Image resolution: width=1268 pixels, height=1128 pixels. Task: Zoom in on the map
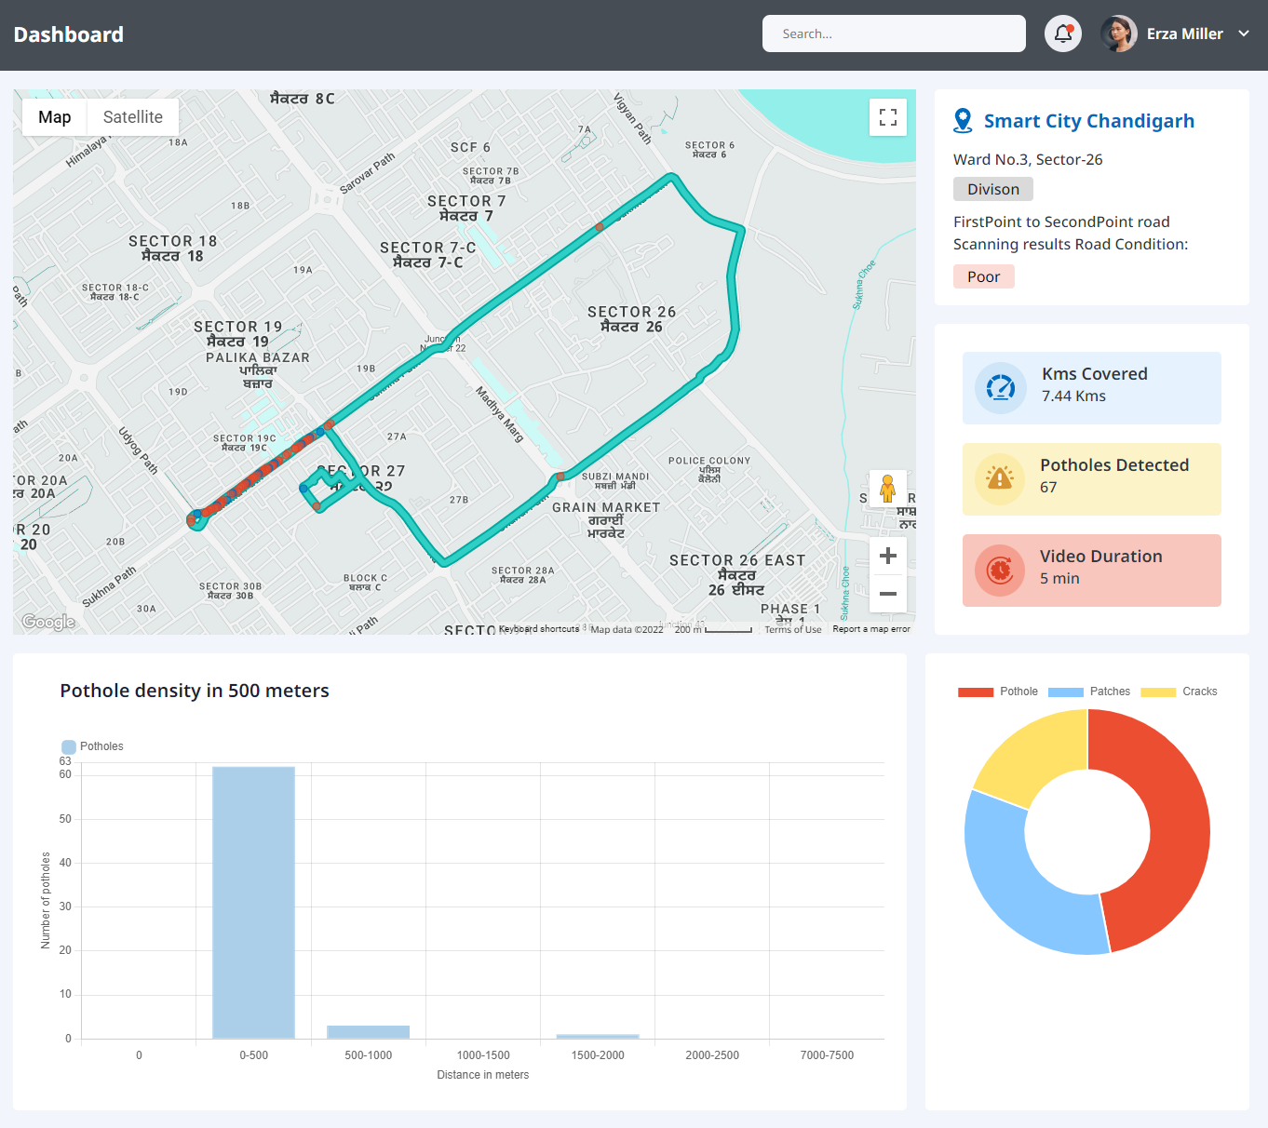tap(887, 556)
